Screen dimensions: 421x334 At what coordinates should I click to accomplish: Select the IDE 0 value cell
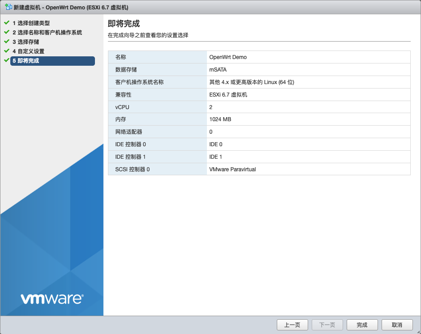309,144
